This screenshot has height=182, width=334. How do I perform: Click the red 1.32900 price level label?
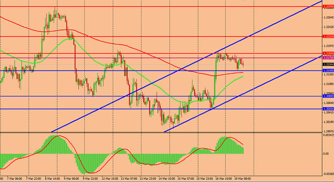pos(329,7)
